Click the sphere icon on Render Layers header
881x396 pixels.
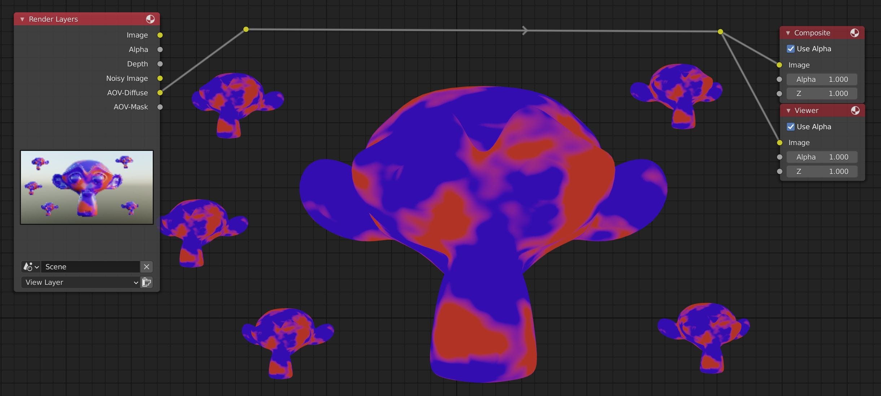point(150,19)
